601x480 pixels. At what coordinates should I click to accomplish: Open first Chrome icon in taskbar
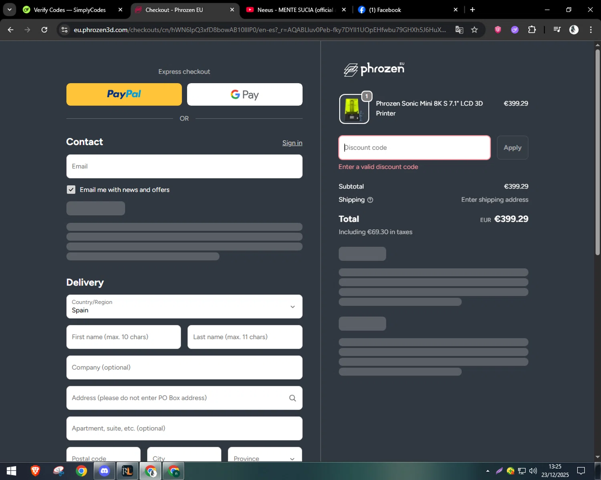pyautogui.click(x=81, y=471)
